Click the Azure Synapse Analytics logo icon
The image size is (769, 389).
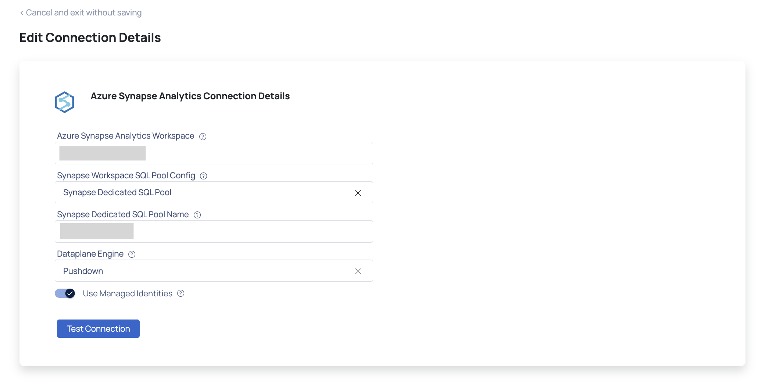click(65, 102)
